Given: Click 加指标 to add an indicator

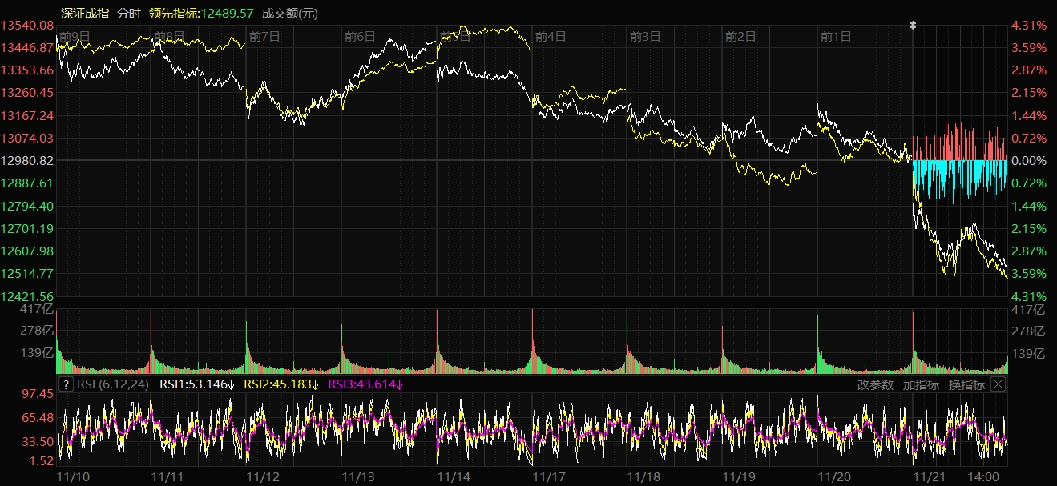Looking at the screenshot, I should tap(921, 384).
